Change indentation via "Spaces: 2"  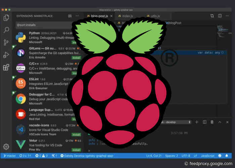pyautogui.click(x=172, y=156)
